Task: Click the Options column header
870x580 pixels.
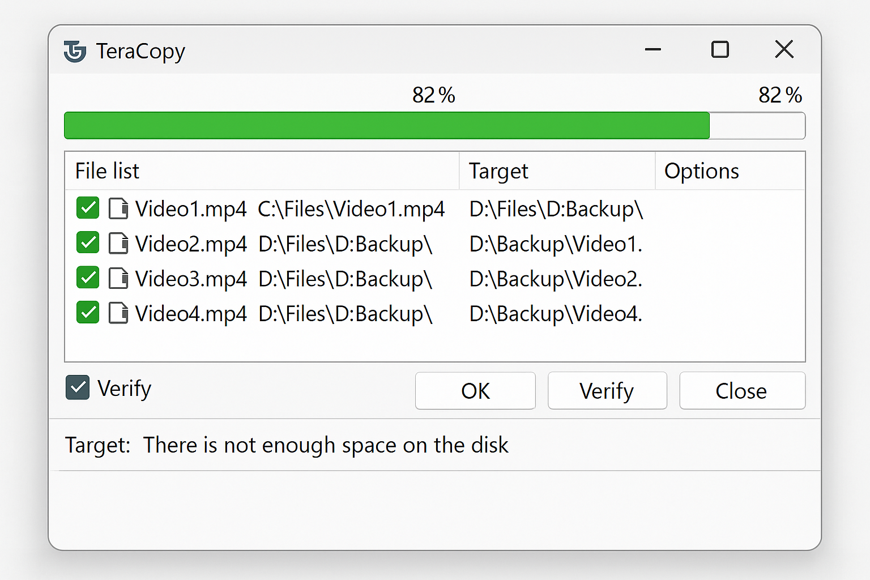Action: tap(702, 170)
